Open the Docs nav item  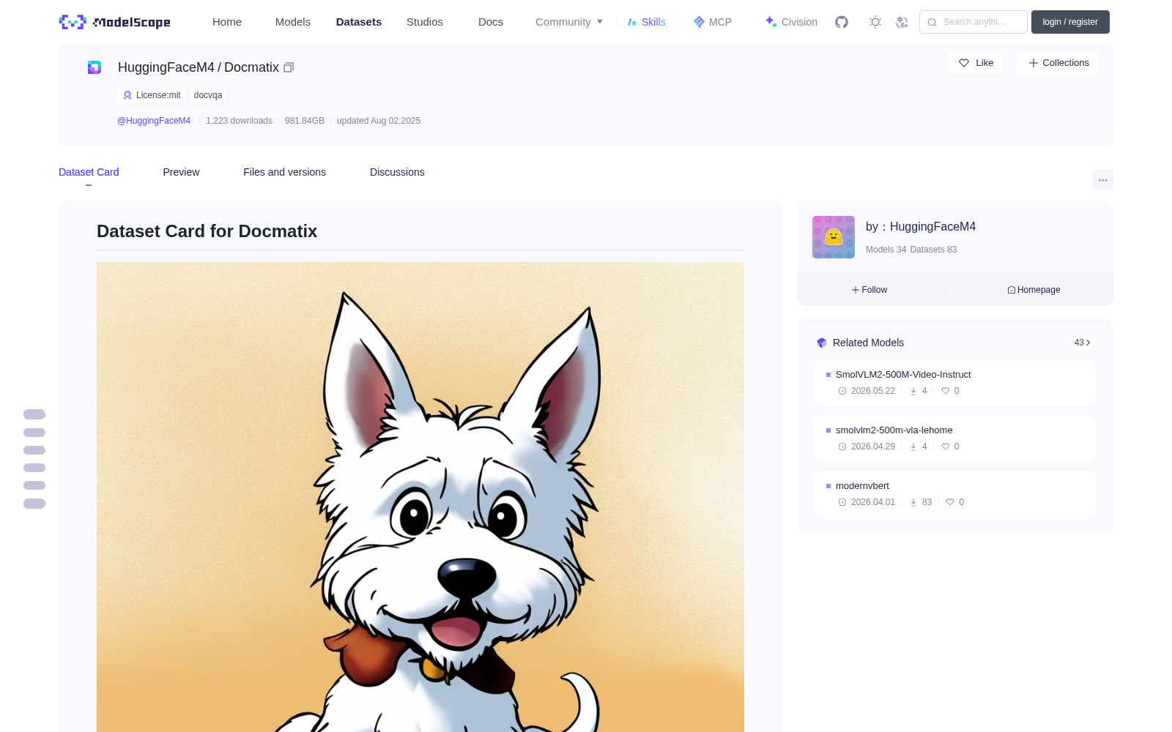(491, 22)
